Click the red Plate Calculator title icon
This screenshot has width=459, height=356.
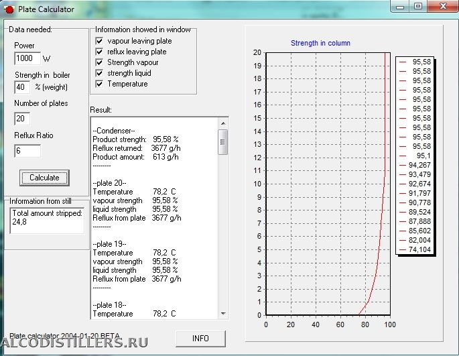point(9,9)
